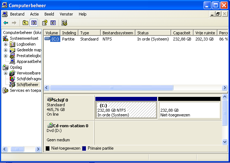Sort by the Capaciteit column header
The height and width of the screenshot is (163, 230).
(182, 33)
